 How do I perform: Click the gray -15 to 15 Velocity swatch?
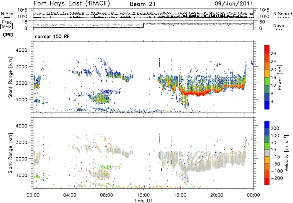267,153
